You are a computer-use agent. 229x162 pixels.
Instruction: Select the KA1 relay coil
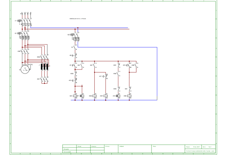click(x=75, y=96)
